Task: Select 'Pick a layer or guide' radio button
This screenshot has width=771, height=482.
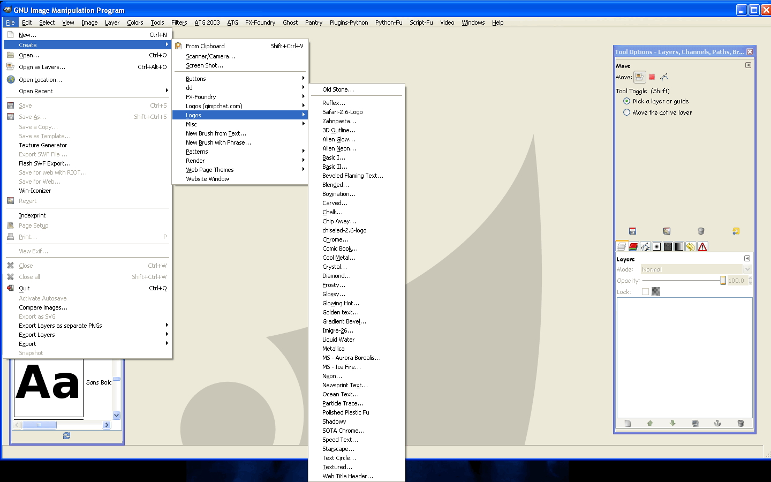Action: pyautogui.click(x=626, y=101)
